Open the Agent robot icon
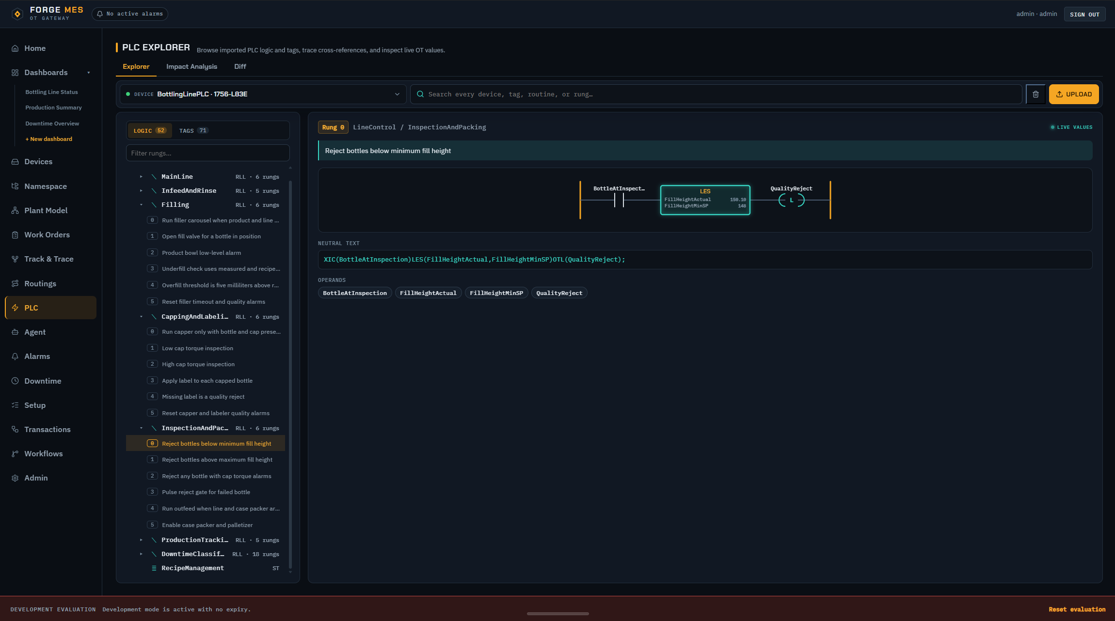The image size is (1115, 621). pos(15,332)
